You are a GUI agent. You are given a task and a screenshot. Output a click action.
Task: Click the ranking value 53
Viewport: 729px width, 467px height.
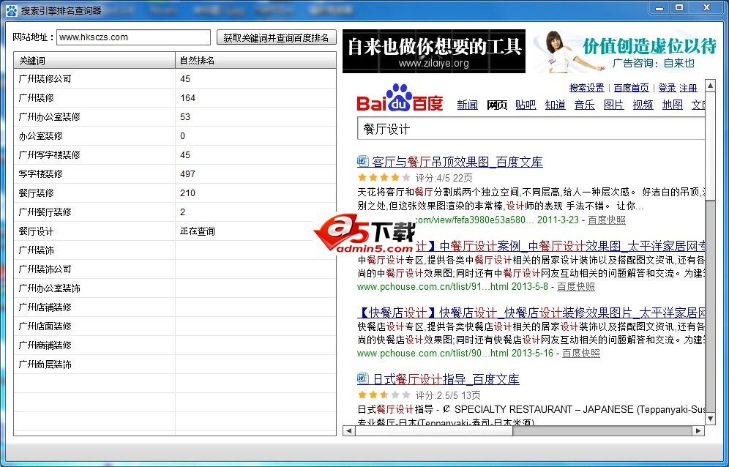click(x=185, y=117)
